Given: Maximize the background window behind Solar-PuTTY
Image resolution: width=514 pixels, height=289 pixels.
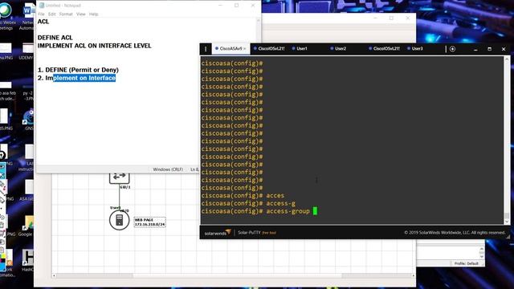Looking at the screenshot, I should [391, 18].
